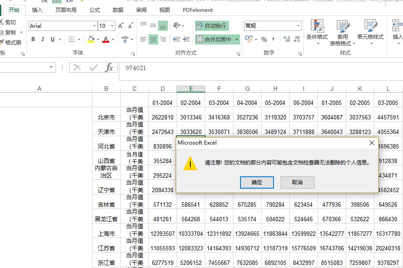
Task: Open Cell Styles (单元格样式)
Action: click(x=370, y=32)
